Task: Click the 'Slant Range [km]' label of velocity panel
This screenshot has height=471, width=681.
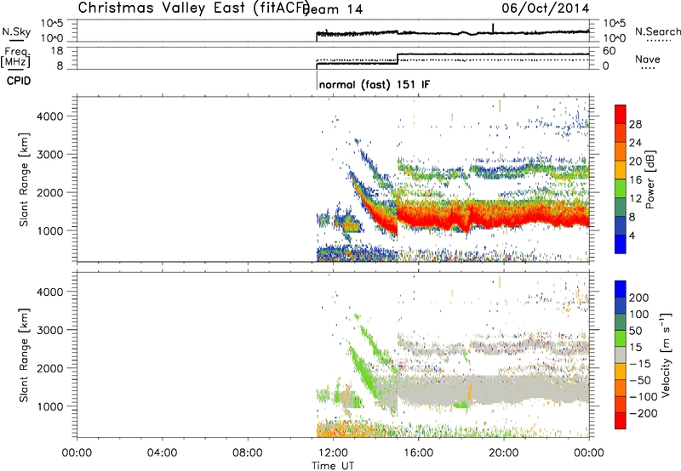Action: (24, 355)
